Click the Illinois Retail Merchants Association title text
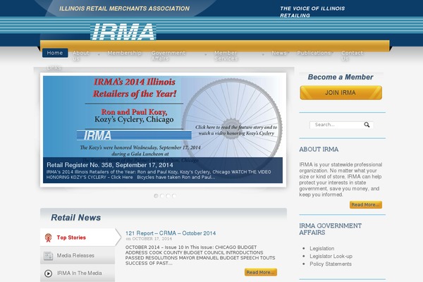This screenshot has width=423, height=282. (124, 8)
